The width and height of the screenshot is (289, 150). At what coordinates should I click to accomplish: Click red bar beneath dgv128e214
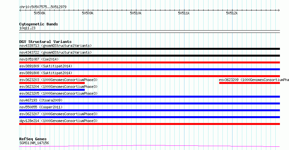pos(149,124)
